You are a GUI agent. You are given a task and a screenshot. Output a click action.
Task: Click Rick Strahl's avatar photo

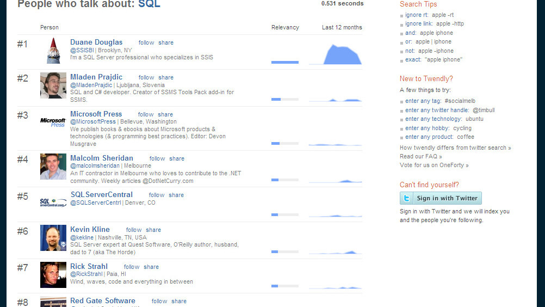pyautogui.click(x=53, y=275)
